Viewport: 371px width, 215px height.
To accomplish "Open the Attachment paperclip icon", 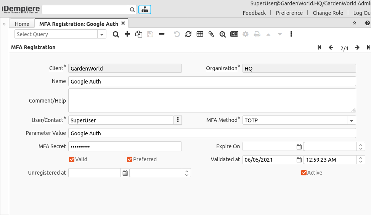I will tap(211, 34).
